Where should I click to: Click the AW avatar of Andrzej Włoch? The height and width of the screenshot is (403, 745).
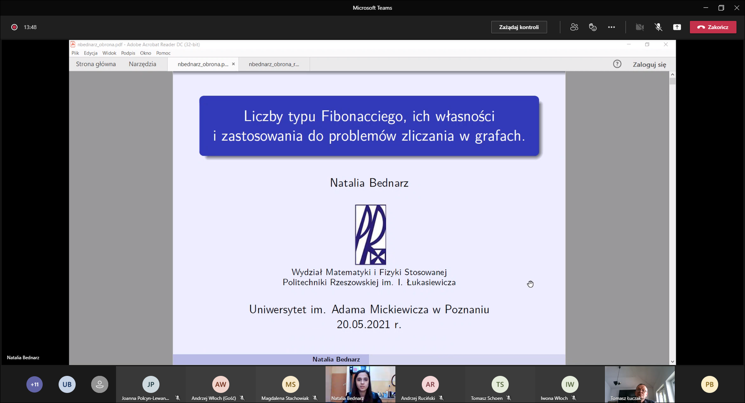[221, 384]
